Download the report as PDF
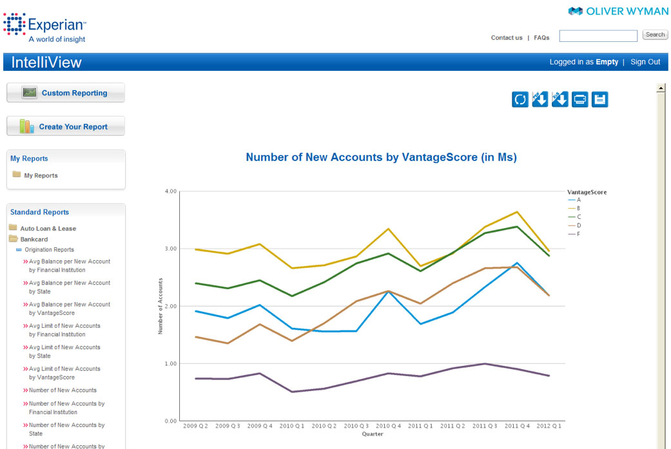 [540, 99]
